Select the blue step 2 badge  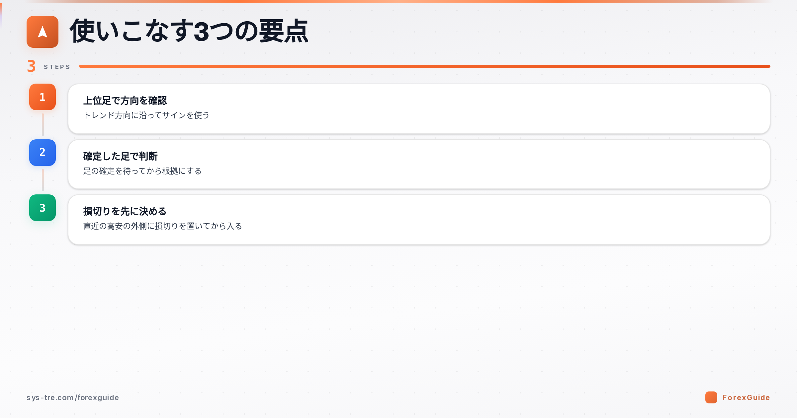(43, 153)
